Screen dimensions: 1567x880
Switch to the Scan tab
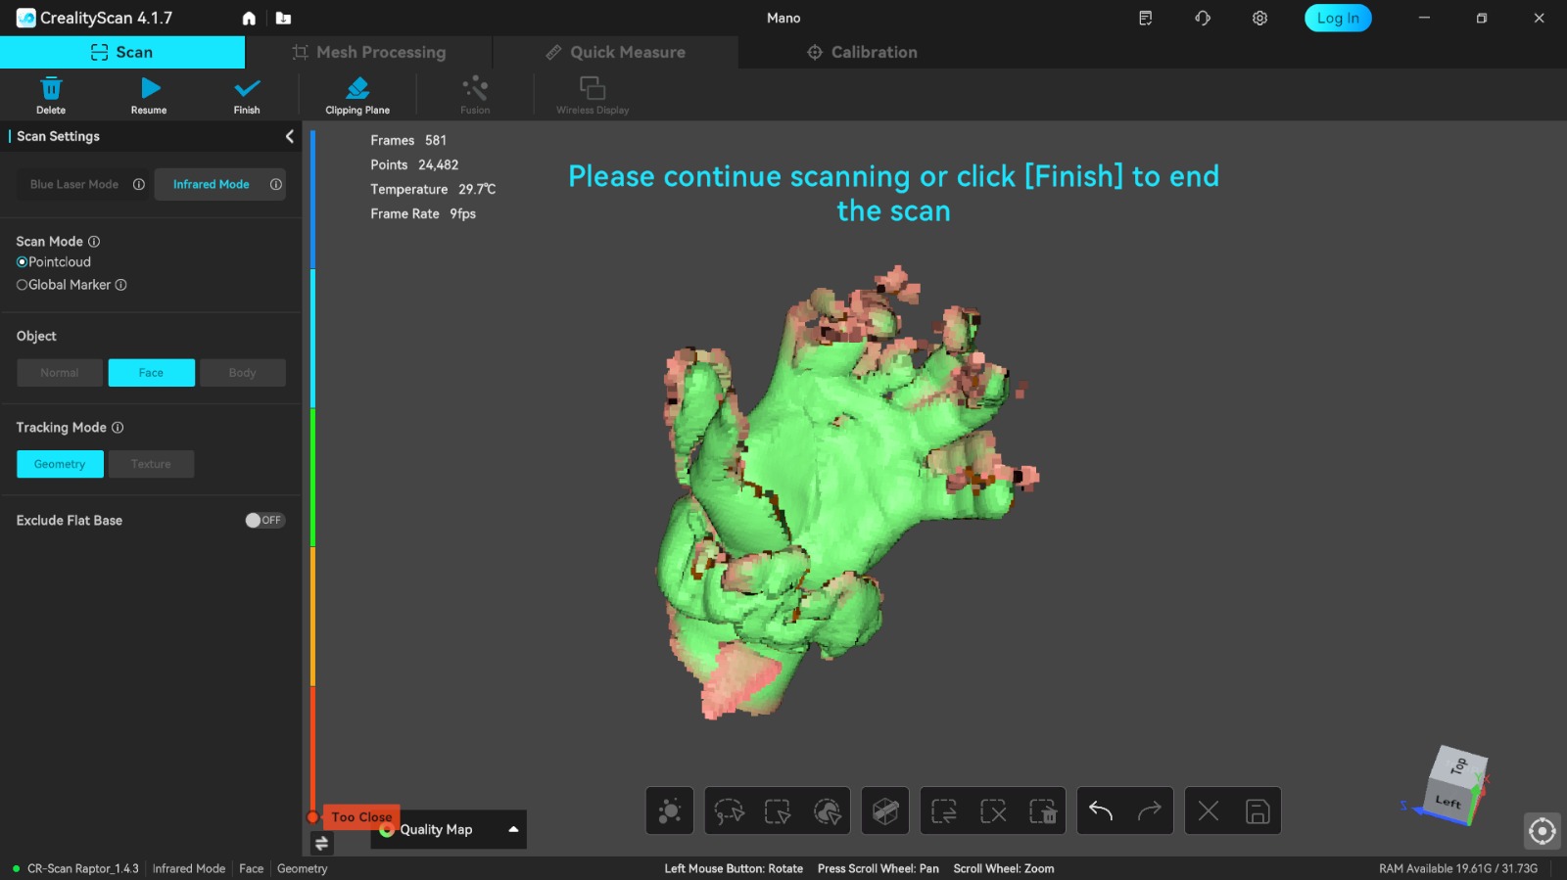[x=122, y=52]
